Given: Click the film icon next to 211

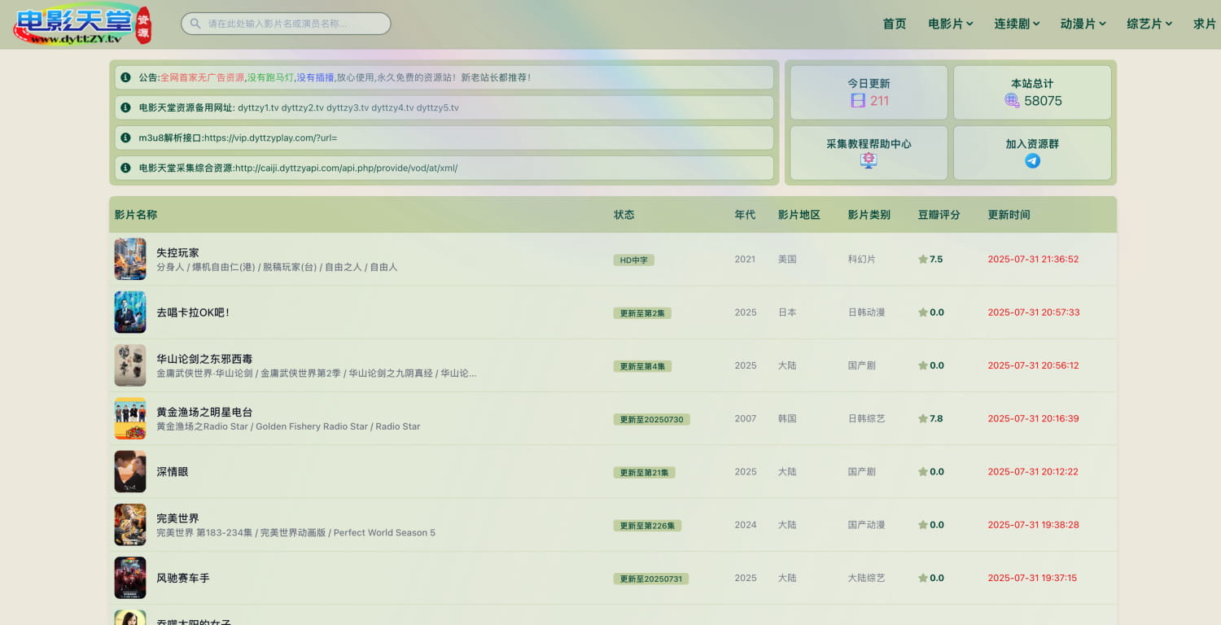Looking at the screenshot, I should pyautogui.click(x=858, y=101).
